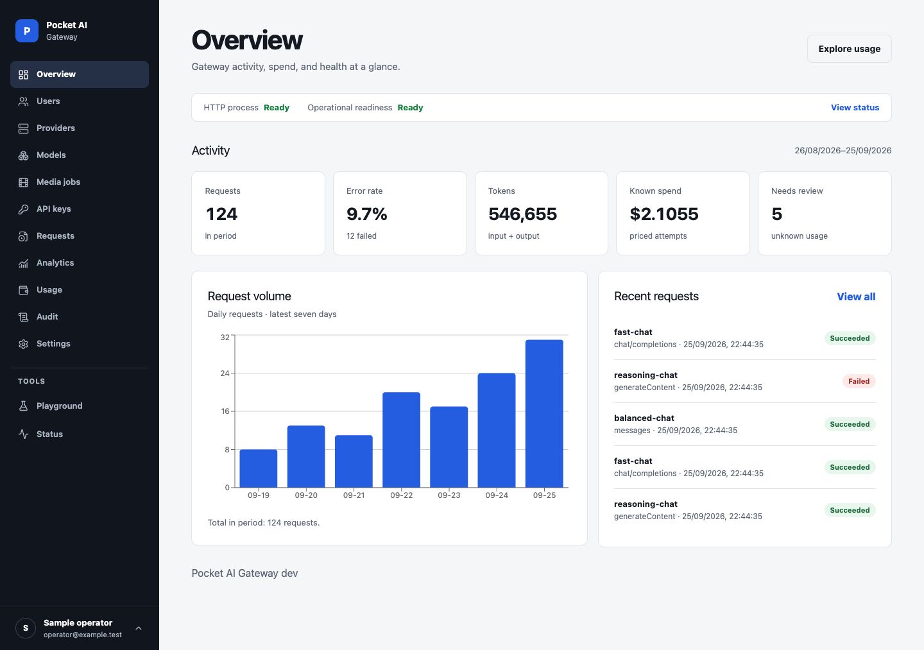This screenshot has height=650, width=924.
Task: Click the Requests icon in sidebar
Action: pos(23,236)
